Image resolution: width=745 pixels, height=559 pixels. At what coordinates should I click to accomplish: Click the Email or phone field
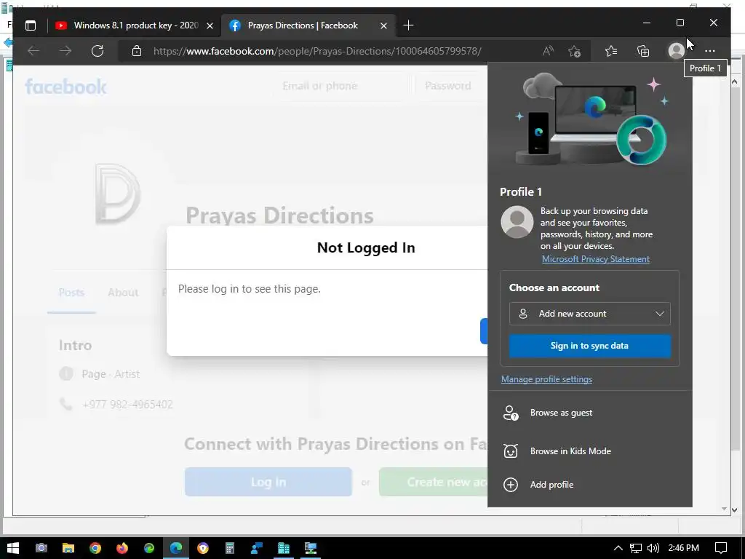[x=340, y=86]
